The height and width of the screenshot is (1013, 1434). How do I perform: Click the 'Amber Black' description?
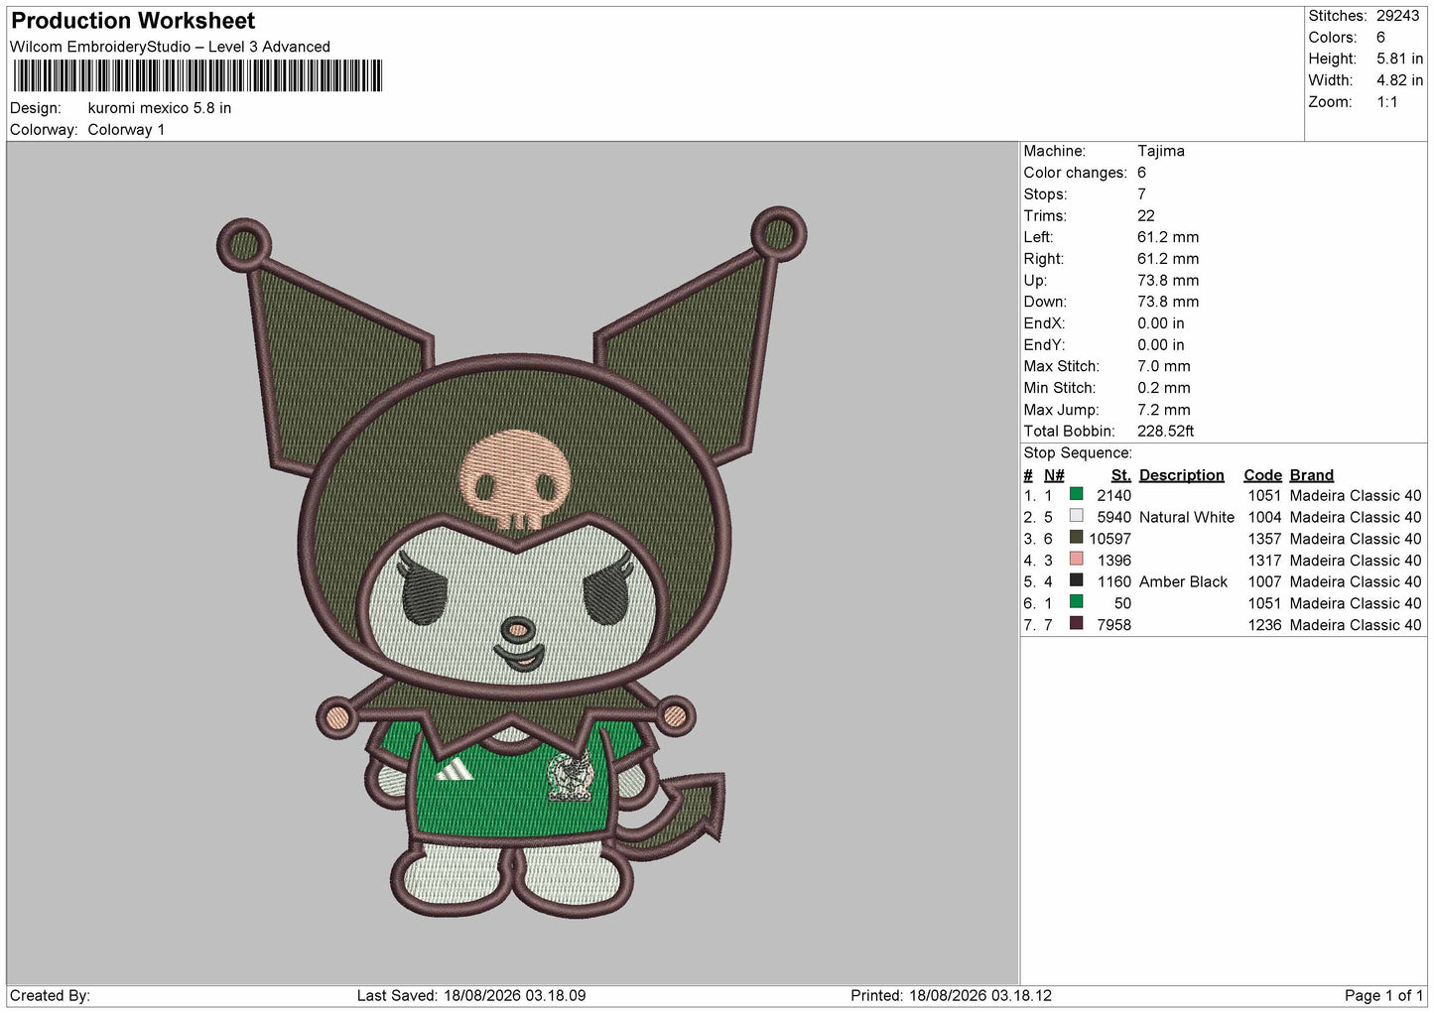(1183, 582)
